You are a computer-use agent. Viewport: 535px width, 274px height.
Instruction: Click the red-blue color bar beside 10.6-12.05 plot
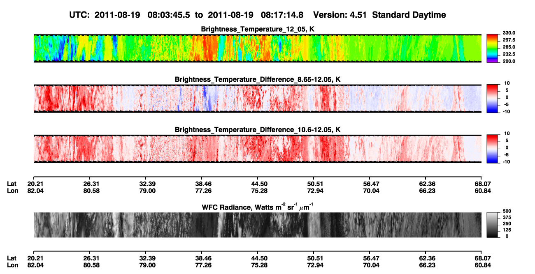click(x=492, y=149)
